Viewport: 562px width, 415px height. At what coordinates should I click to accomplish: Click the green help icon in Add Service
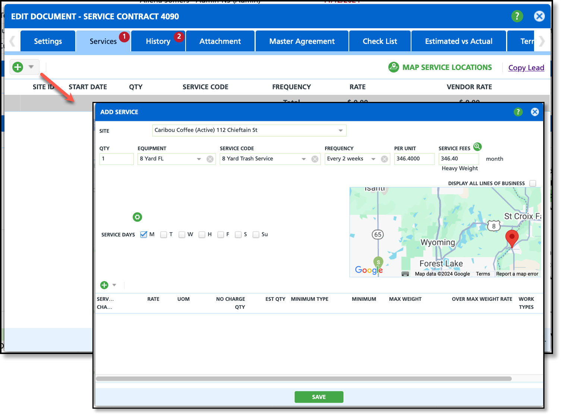click(518, 112)
